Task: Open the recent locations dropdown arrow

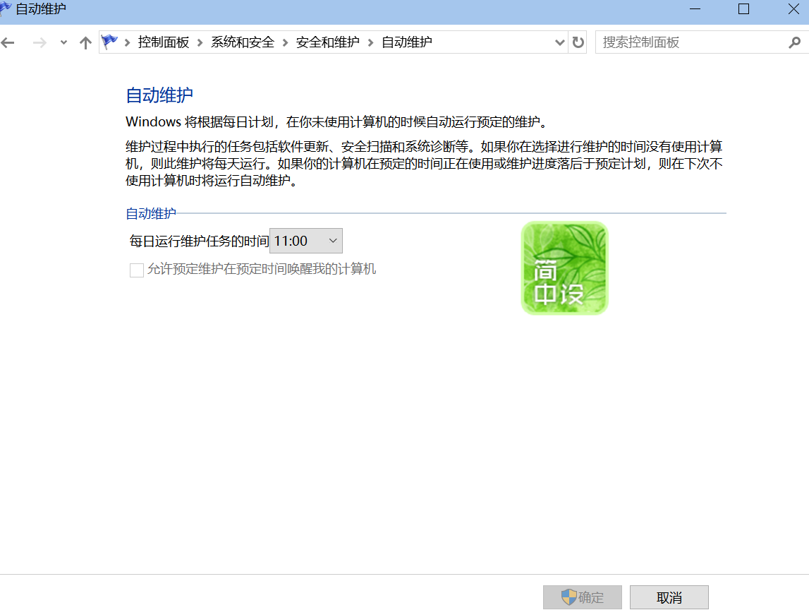Action: (x=63, y=42)
